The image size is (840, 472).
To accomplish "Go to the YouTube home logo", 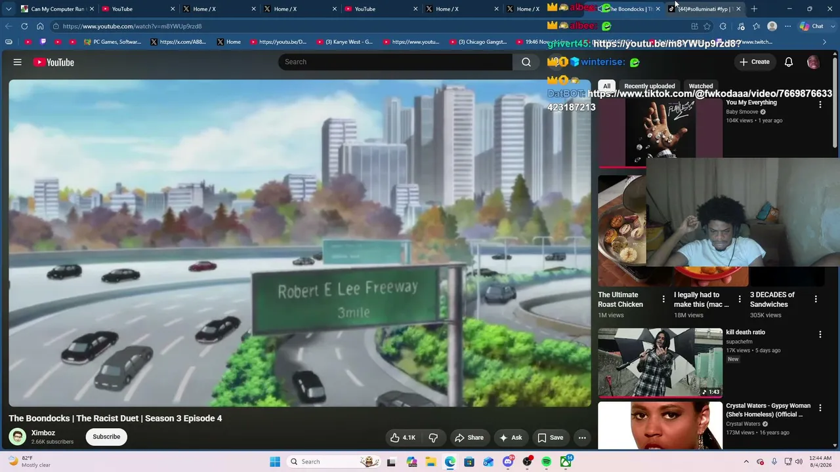I will 54,62.
